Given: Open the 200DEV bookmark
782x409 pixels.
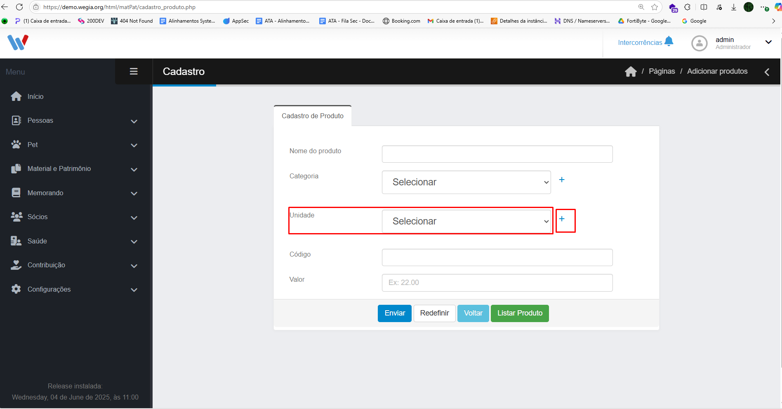Looking at the screenshot, I should click(x=91, y=21).
